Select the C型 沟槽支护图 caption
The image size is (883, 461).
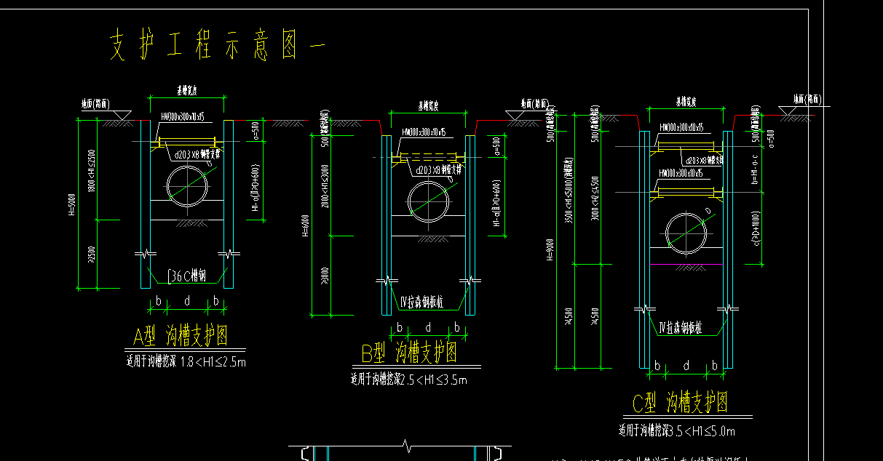[x=680, y=402]
